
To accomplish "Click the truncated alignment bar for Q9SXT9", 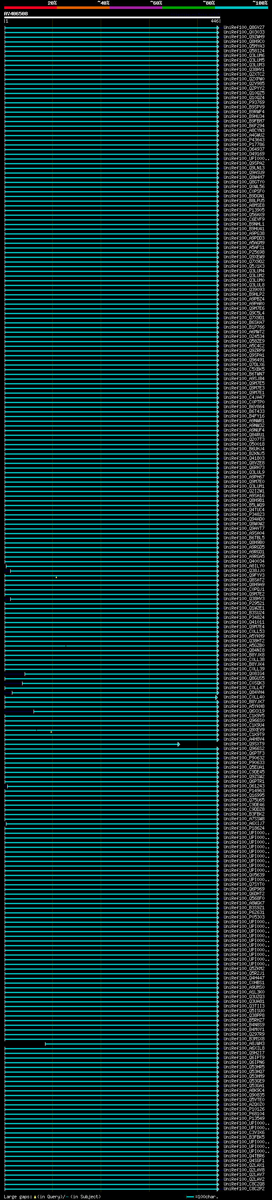I will click(x=92, y=744).
